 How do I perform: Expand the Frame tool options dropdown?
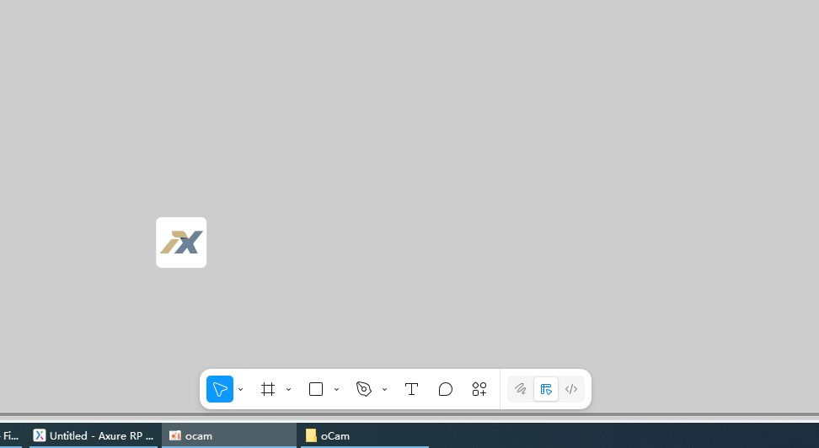tap(288, 390)
